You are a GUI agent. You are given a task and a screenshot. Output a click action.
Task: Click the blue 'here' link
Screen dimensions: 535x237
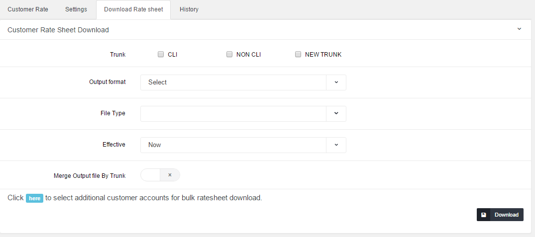click(34, 198)
